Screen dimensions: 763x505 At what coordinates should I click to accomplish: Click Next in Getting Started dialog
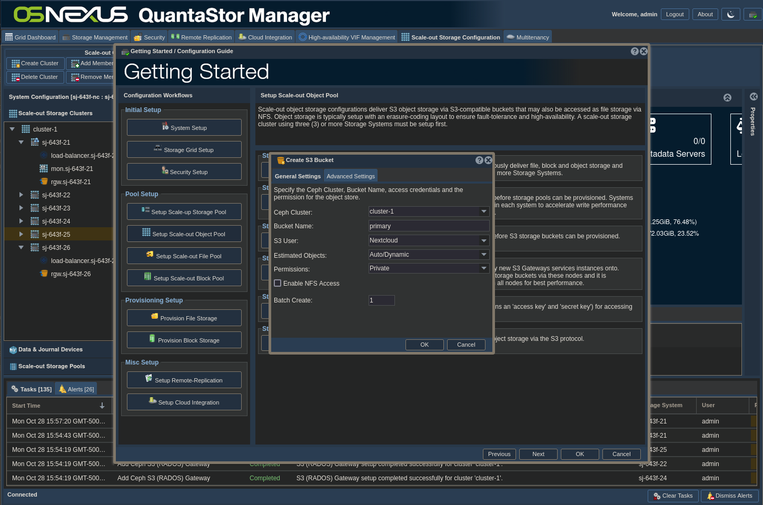click(538, 454)
